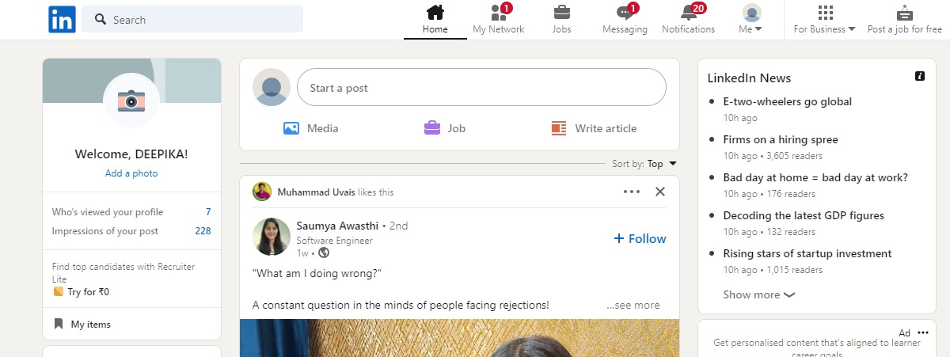Open the Ad three-dot options menu
This screenshot has height=357, width=950.
pyautogui.click(x=922, y=332)
